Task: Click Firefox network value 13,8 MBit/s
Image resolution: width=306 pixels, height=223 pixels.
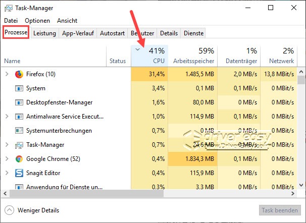Action: (x=279, y=74)
